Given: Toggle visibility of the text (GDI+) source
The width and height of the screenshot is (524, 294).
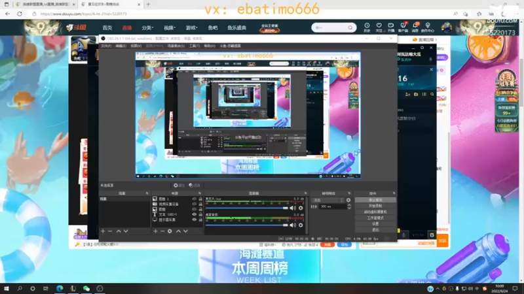Looking at the screenshot, I should point(194,215).
